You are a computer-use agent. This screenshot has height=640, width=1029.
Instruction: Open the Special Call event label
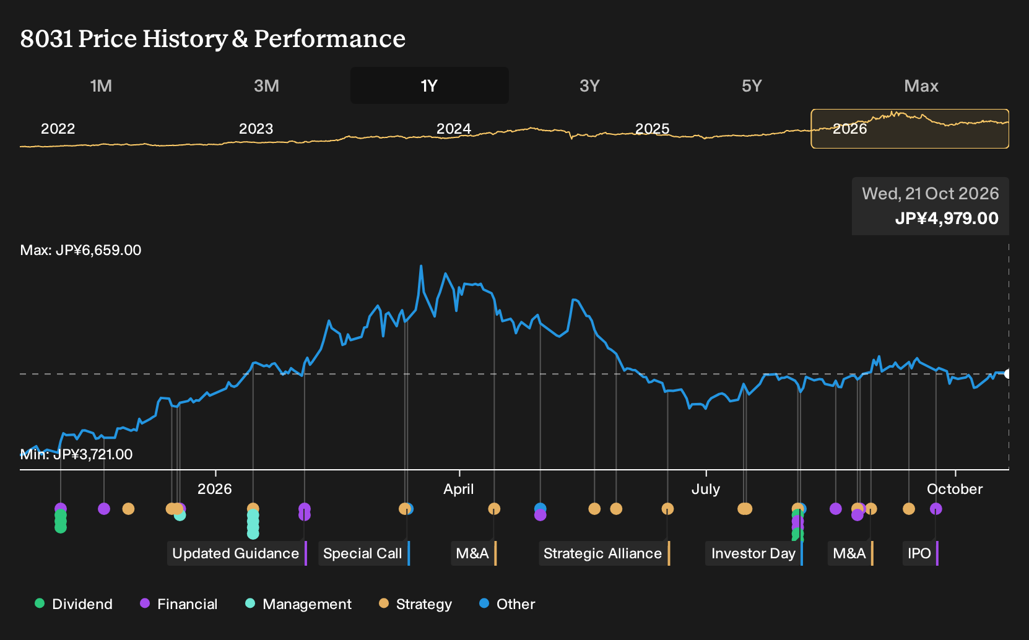[364, 553]
